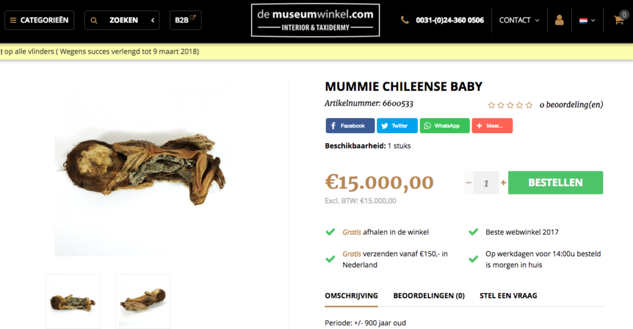Switch to the Beoordelingen (0) tab
633x329 pixels.
[429, 296]
